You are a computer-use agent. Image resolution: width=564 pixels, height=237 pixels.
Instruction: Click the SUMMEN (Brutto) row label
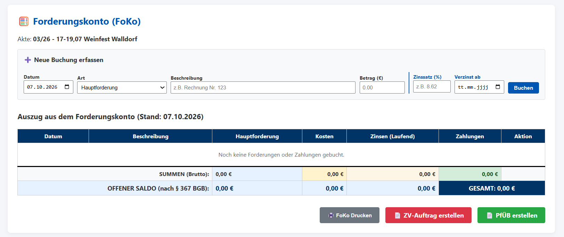point(184,174)
